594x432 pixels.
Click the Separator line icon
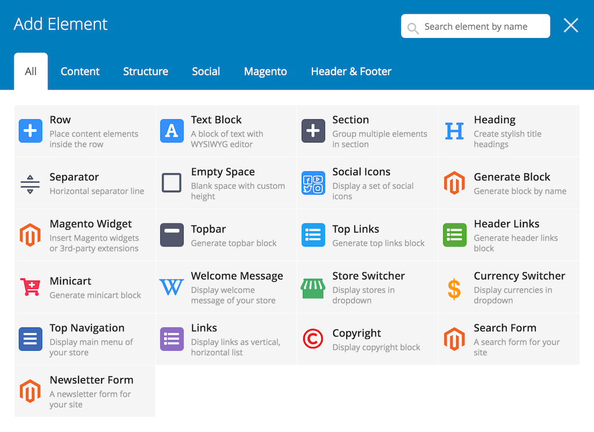30,183
